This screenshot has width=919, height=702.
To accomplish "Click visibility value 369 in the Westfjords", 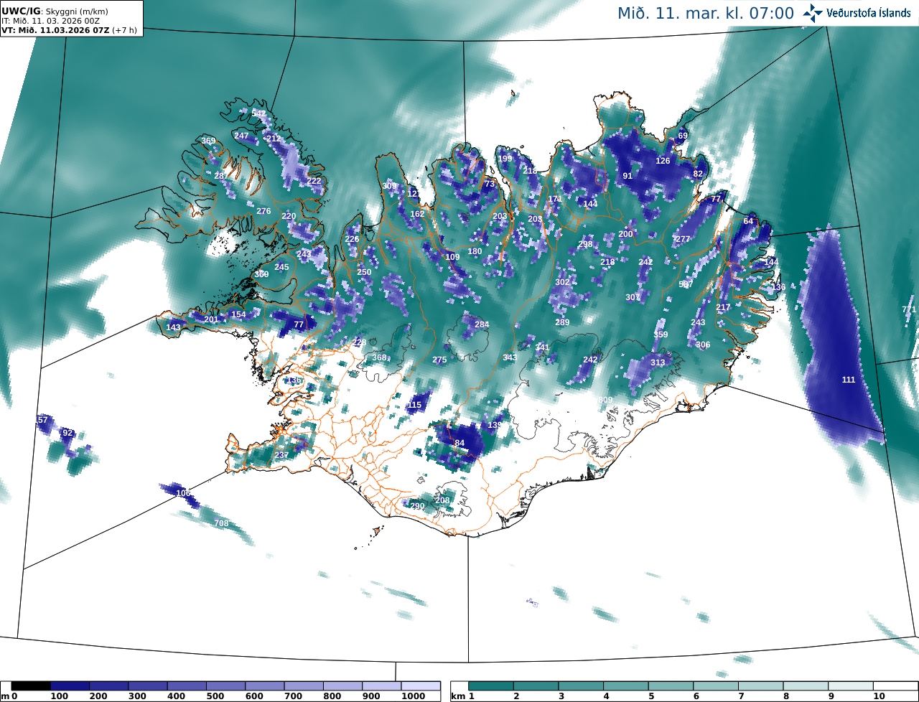I will pyautogui.click(x=208, y=141).
